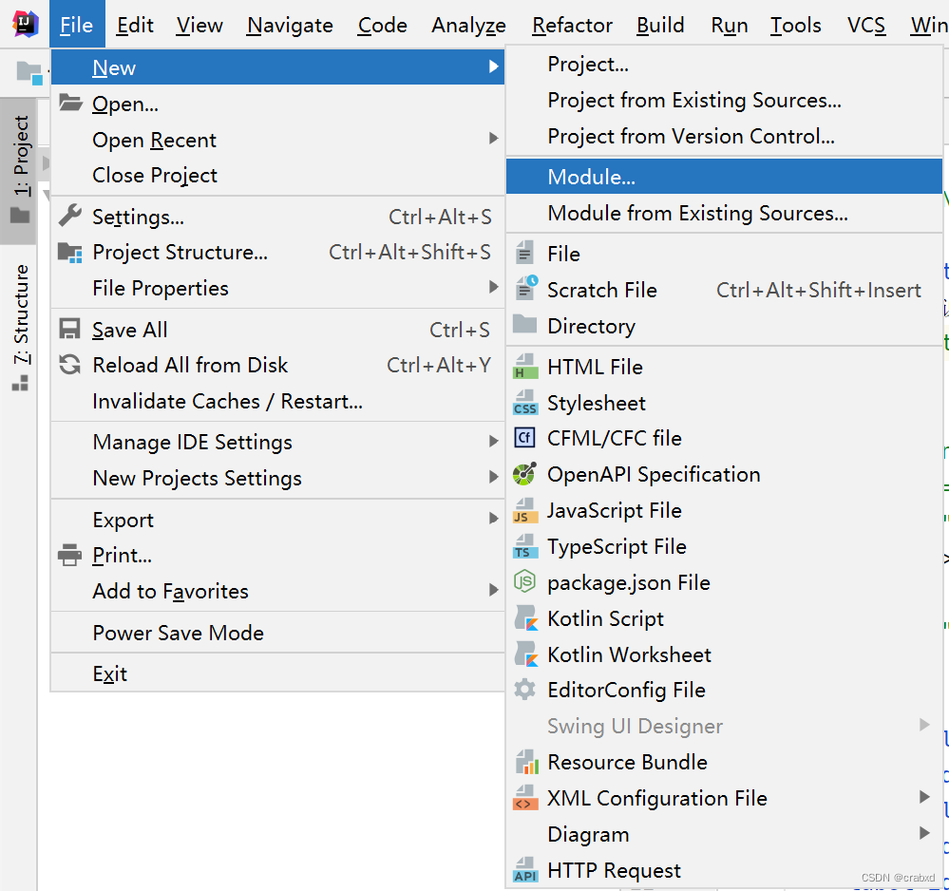Choose Project from Version Control...
The image size is (949, 891).
click(x=724, y=136)
